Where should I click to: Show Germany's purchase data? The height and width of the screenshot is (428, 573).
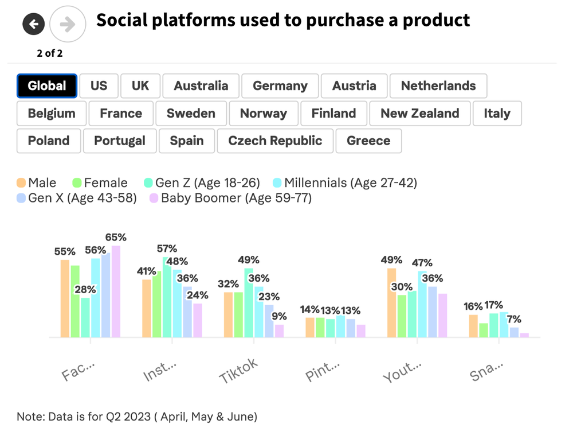(280, 85)
